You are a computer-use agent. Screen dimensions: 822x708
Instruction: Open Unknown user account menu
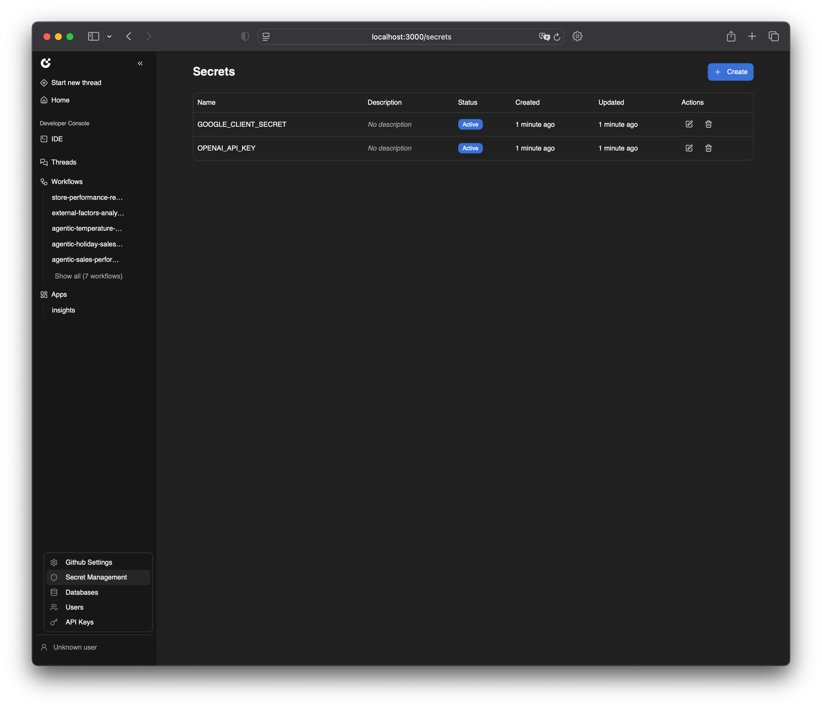point(75,647)
